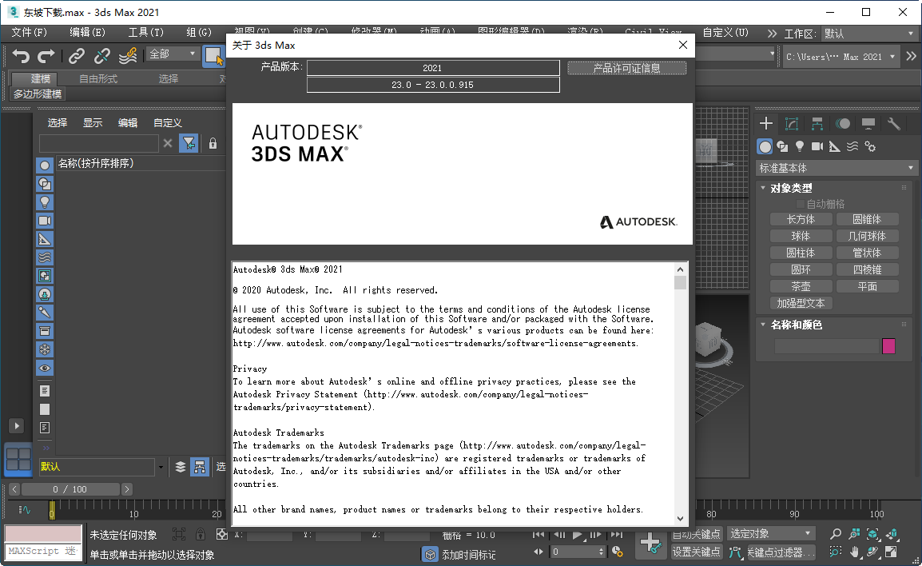
Task: Select the Cameras creation category icon
Action: click(817, 145)
